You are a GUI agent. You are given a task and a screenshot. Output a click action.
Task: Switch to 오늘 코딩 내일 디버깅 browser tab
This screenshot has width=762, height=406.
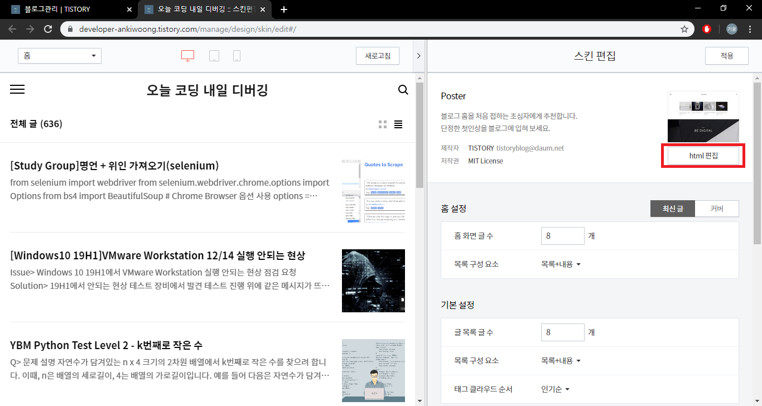pyautogui.click(x=204, y=9)
